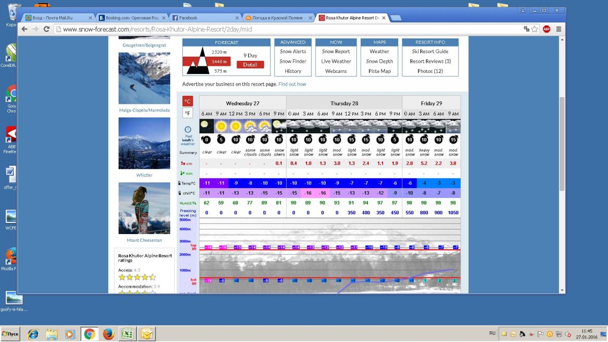The width and height of the screenshot is (608, 342).
Task: Click Wednesday 6 AM clear weather icon
Action: 206,126
